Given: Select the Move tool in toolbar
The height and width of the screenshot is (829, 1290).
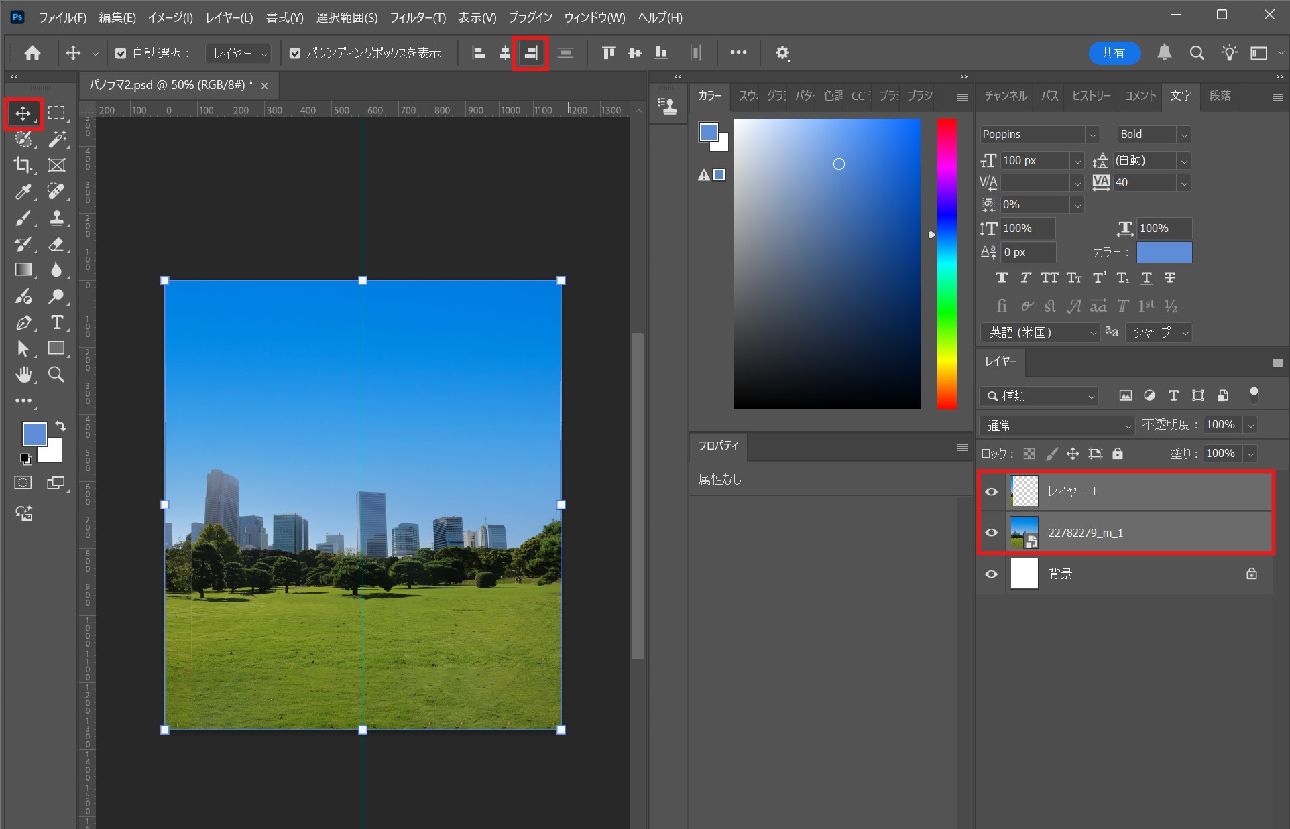Looking at the screenshot, I should coord(23,113).
